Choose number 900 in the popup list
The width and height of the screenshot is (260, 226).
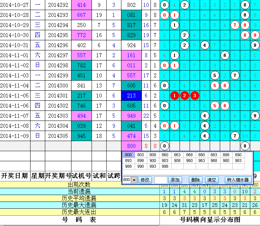click(153, 161)
